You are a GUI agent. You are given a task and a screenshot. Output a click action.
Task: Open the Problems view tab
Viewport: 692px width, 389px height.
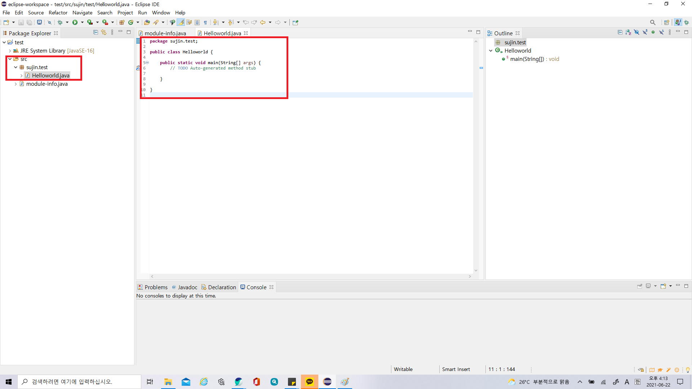(x=156, y=287)
